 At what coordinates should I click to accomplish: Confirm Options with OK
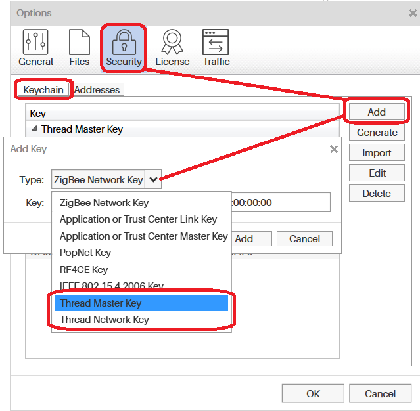coord(313,394)
